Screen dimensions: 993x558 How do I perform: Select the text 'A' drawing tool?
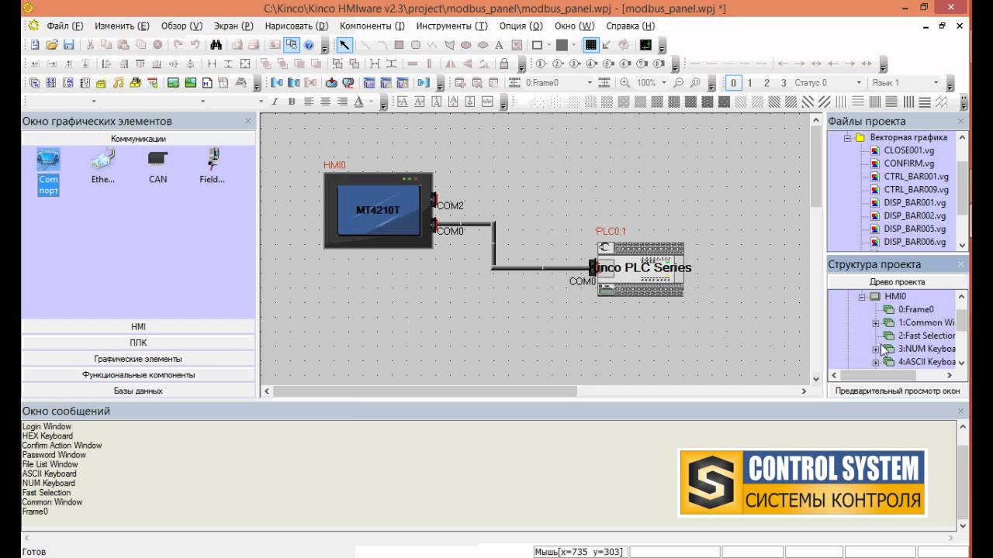click(499, 45)
